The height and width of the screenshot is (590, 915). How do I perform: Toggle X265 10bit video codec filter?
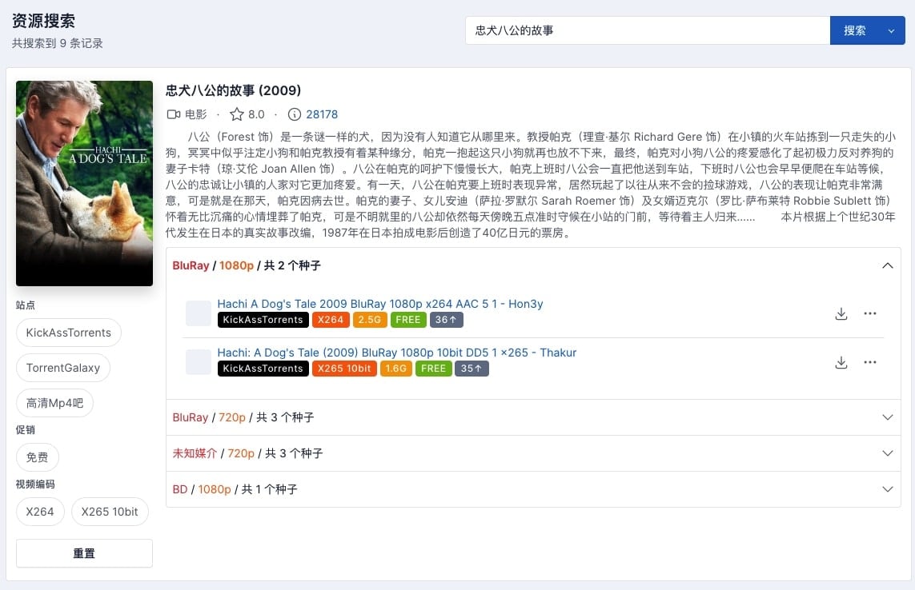point(110,512)
